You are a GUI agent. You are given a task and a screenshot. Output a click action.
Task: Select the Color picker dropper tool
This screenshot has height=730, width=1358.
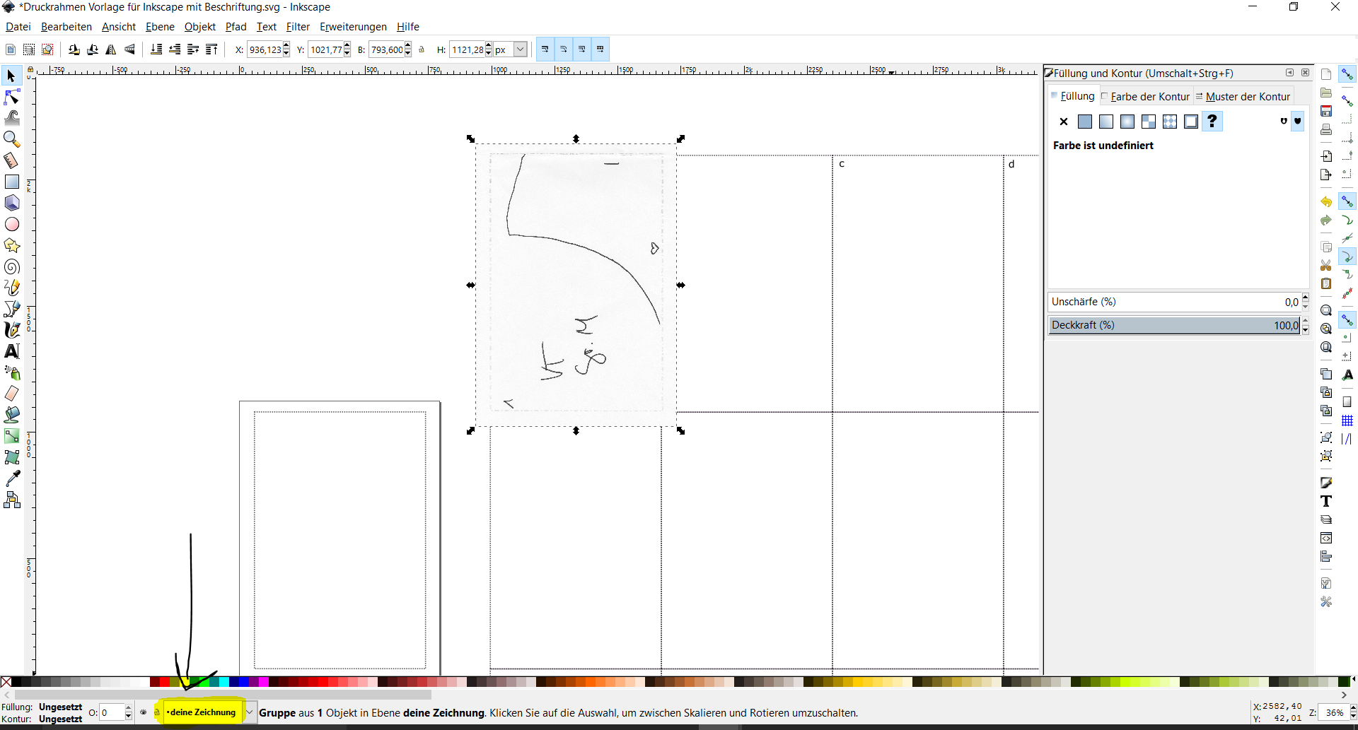(12, 479)
